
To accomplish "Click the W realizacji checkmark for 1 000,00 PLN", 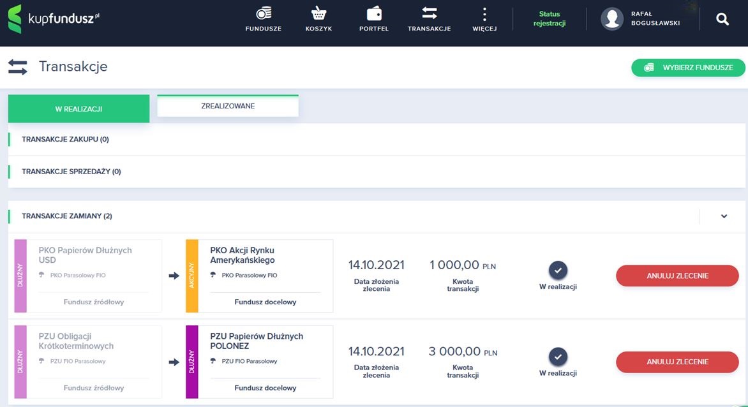I will [558, 270].
